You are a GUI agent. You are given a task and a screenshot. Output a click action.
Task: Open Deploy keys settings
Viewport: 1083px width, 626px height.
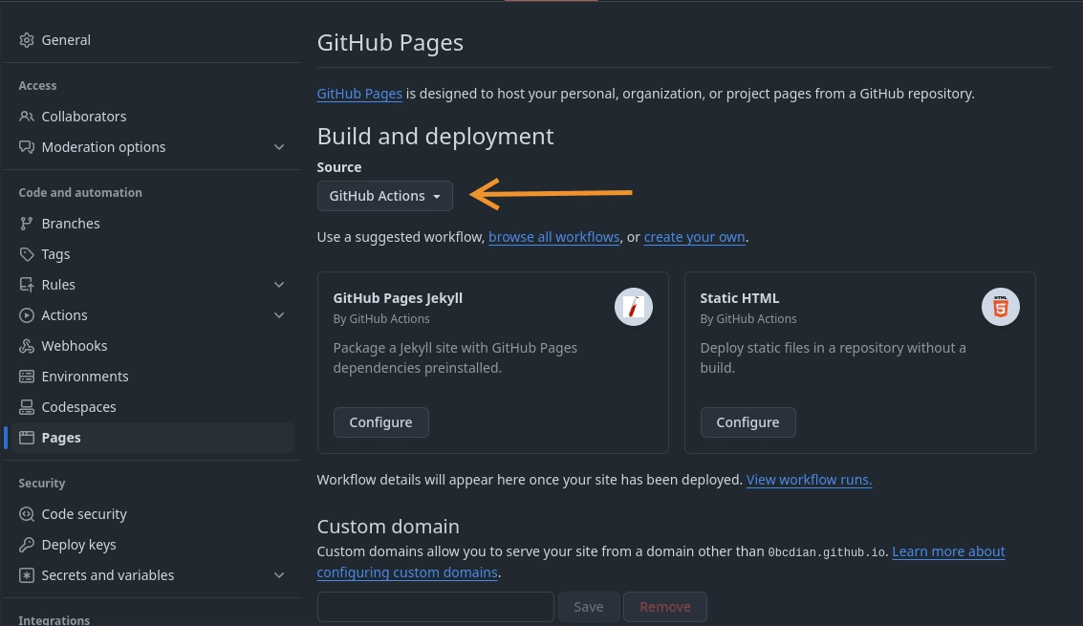[x=153, y=545]
